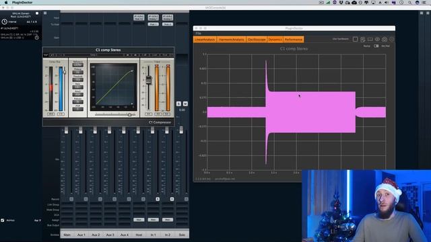
Task: Click the grid icon at far top right
Action: click(428, 13)
